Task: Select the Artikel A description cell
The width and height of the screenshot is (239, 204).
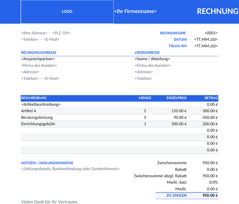Action: (x=29, y=111)
